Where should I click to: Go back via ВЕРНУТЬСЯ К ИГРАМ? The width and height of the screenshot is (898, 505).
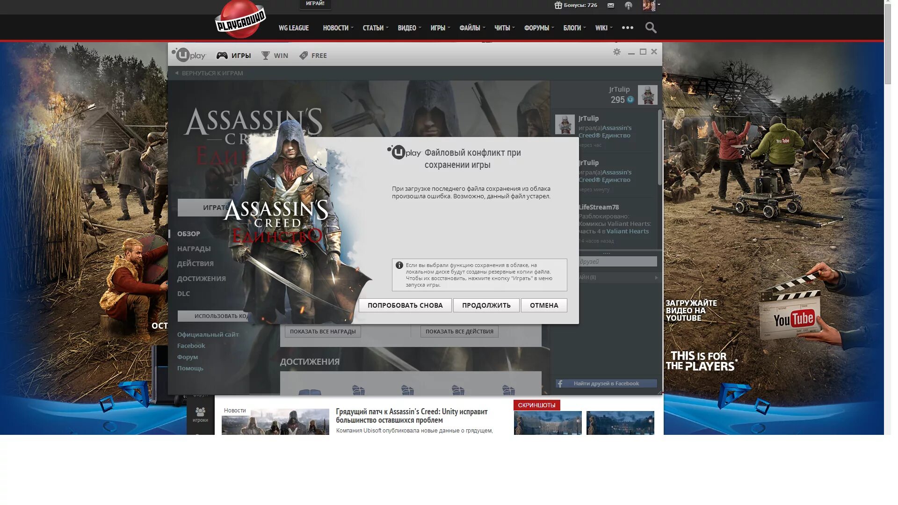(x=209, y=73)
